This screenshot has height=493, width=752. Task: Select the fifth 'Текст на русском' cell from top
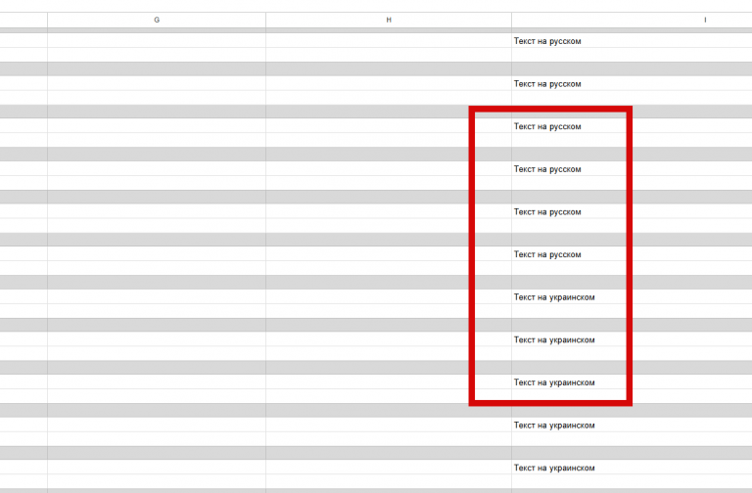tap(632, 211)
